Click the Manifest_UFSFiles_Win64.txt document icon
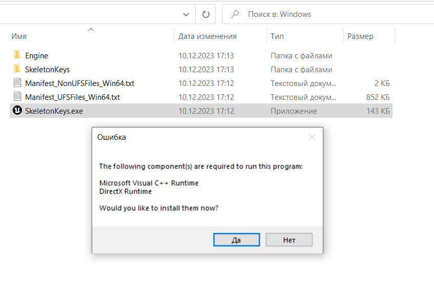 [x=17, y=97]
